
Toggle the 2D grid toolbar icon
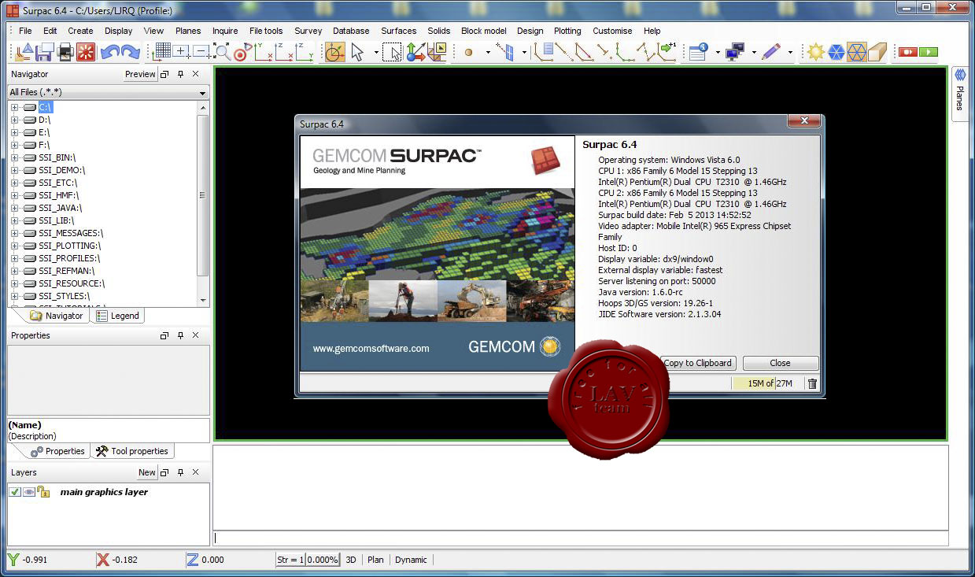[161, 52]
